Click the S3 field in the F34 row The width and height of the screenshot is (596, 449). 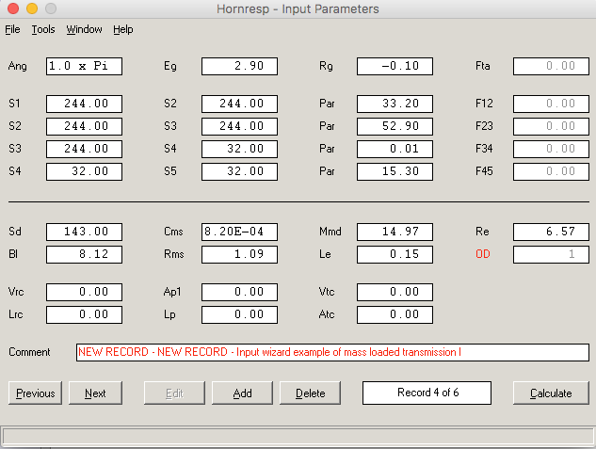click(x=84, y=149)
